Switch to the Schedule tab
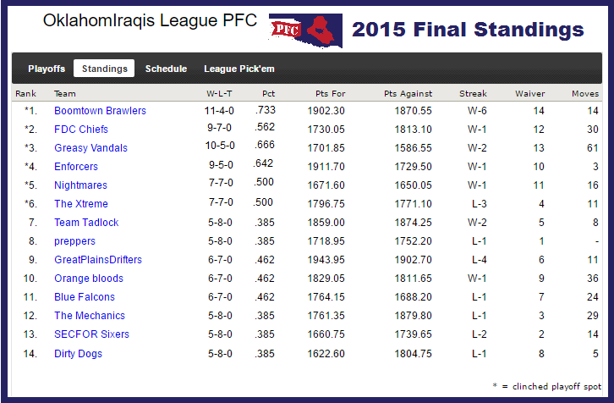The width and height of the screenshot is (614, 403). click(x=166, y=69)
